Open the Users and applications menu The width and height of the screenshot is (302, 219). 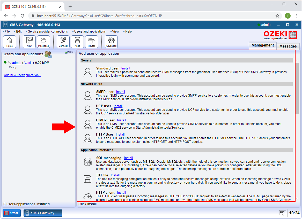pos(90,32)
